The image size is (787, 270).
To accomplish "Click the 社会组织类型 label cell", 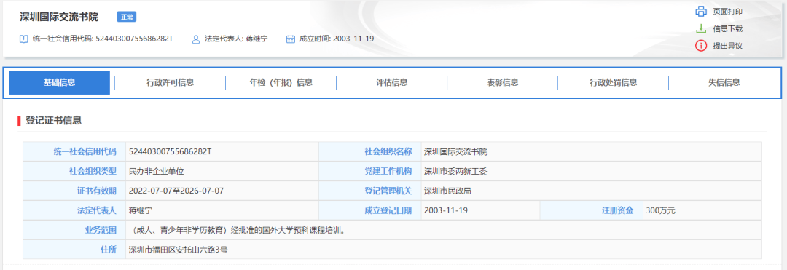I will pos(74,171).
